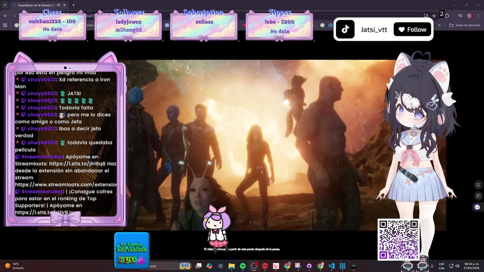Click the cast/install icon in address bar
484x272 pixels.
[426, 15]
